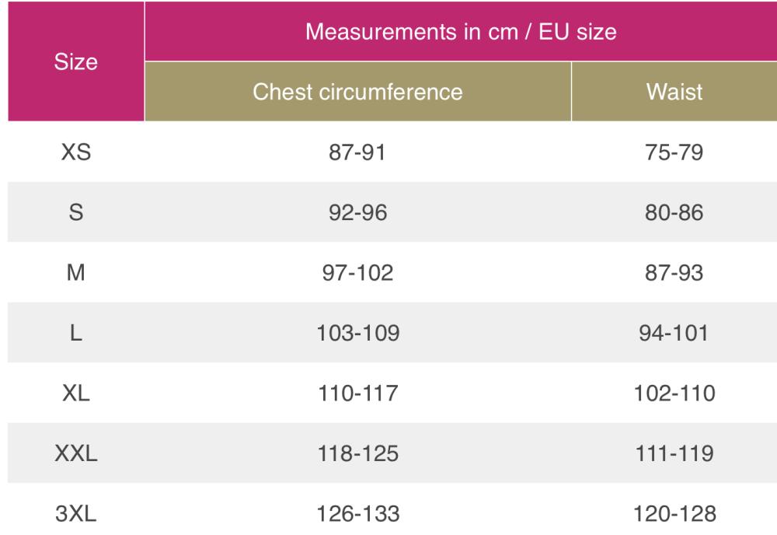Select waist value 80-86

[x=674, y=212]
